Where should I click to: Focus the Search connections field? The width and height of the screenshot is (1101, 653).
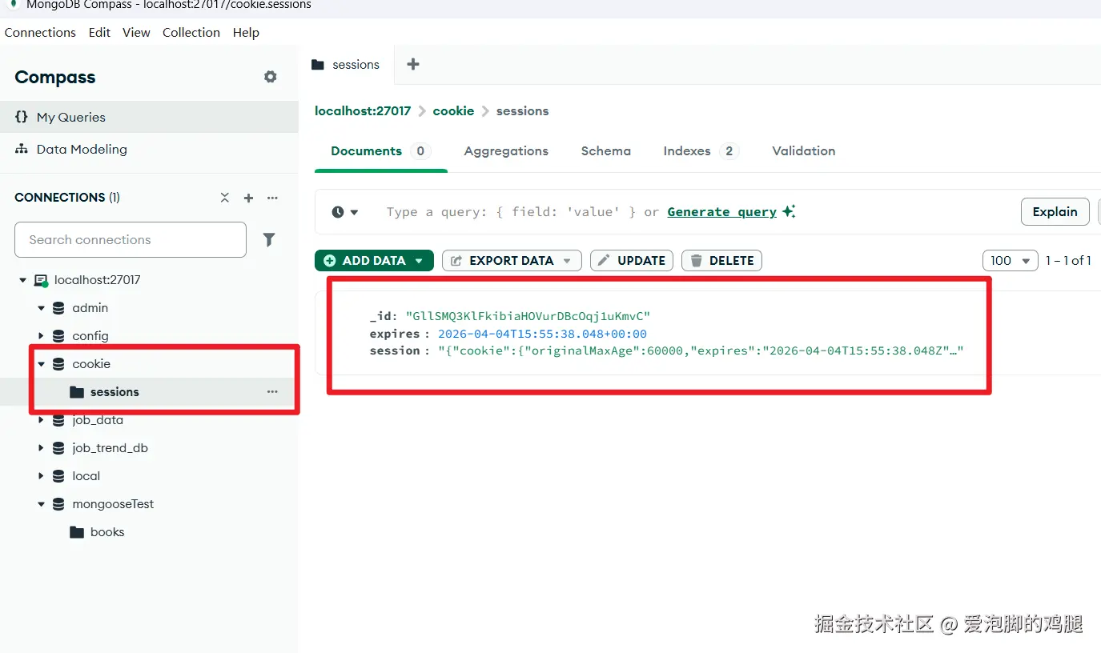tap(131, 239)
